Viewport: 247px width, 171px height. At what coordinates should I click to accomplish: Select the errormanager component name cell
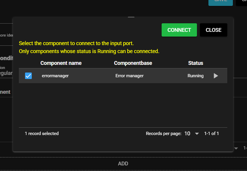(55, 76)
